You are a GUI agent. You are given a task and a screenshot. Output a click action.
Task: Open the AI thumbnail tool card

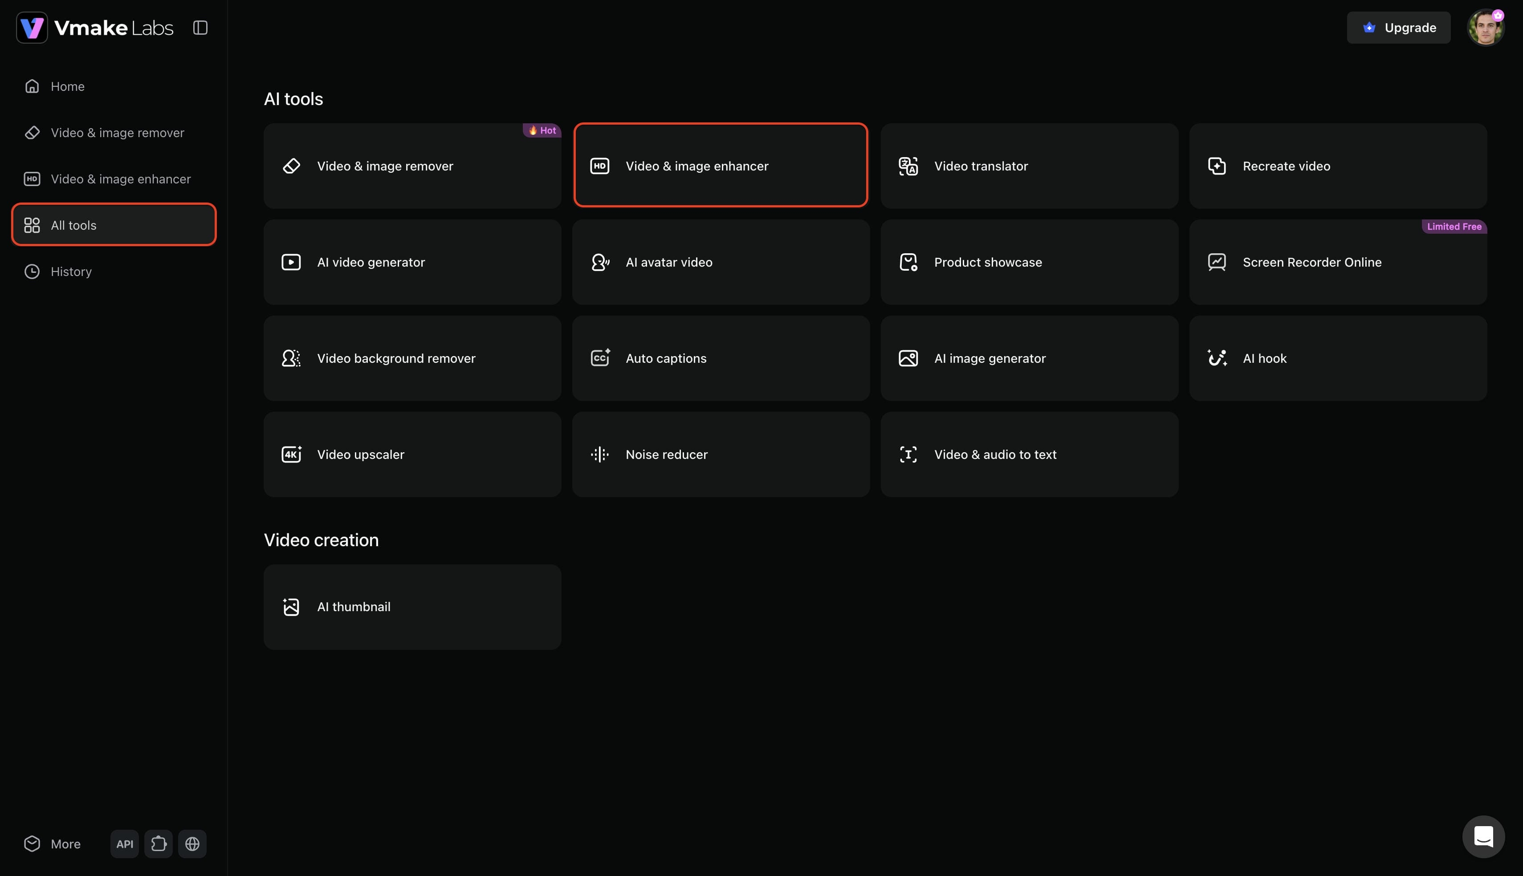point(412,606)
